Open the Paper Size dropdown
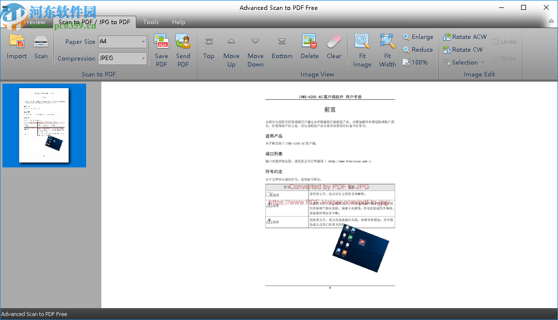 click(x=143, y=41)
